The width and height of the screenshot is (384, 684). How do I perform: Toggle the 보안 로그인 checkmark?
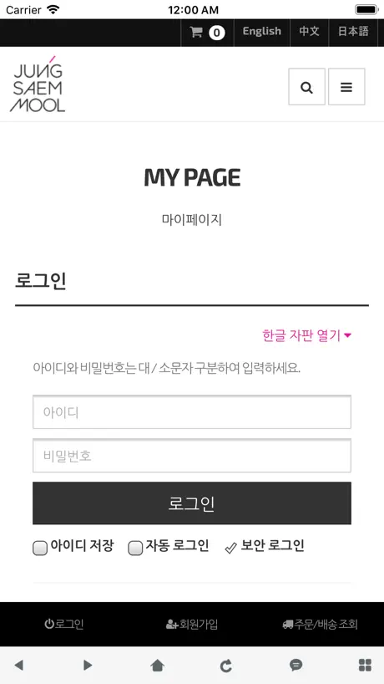pos(230,548)
